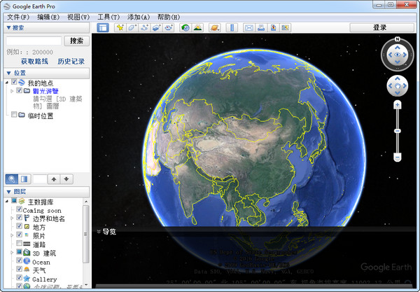
Task: Click the Print toolbar icon
Action: coord(260,28)
